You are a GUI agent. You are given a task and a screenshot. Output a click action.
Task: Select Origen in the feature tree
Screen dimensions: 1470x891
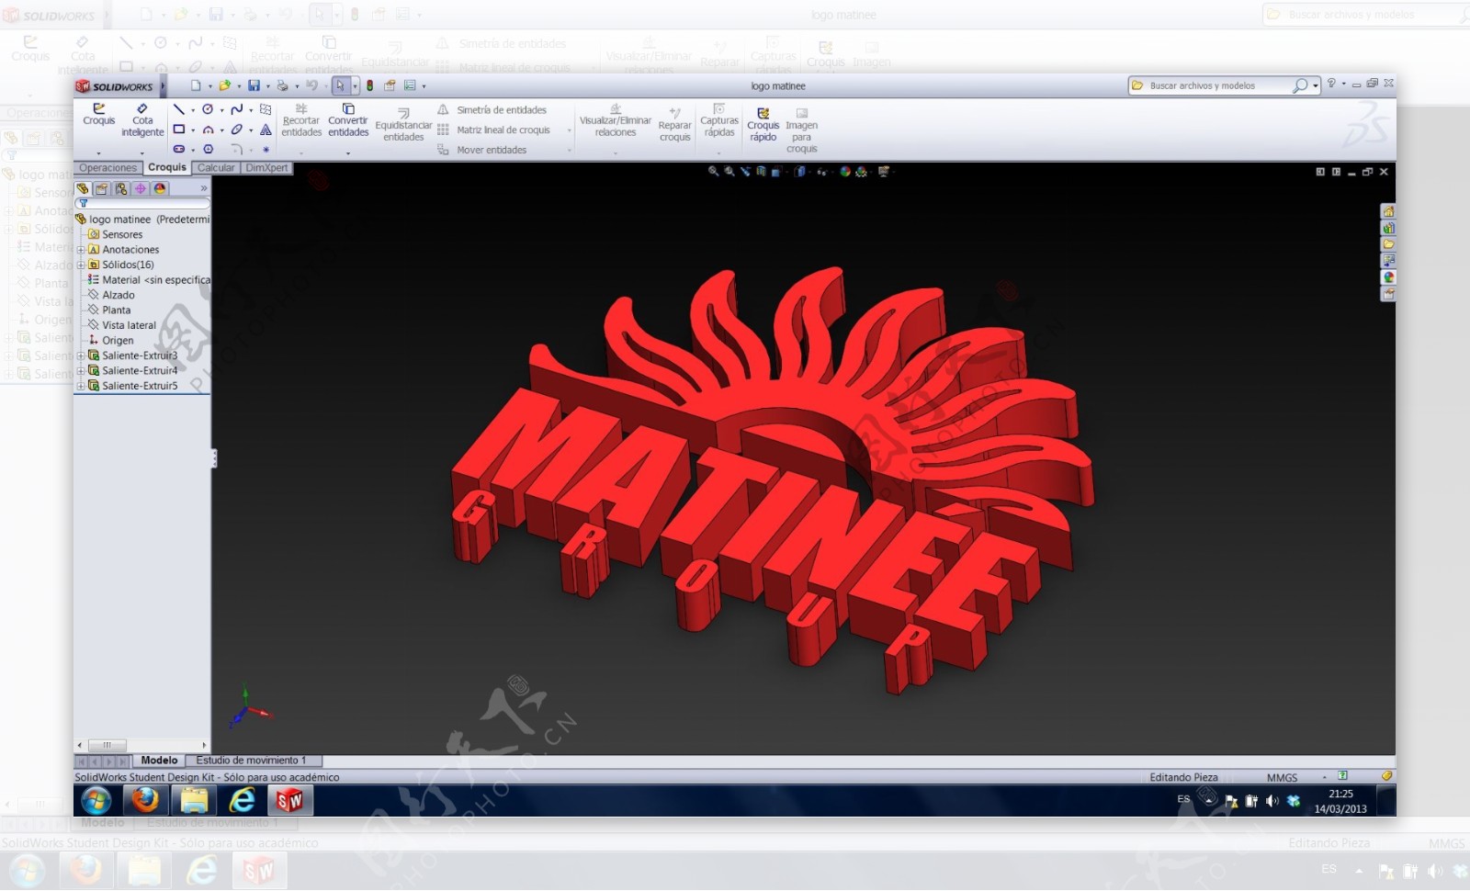point(110,341)
